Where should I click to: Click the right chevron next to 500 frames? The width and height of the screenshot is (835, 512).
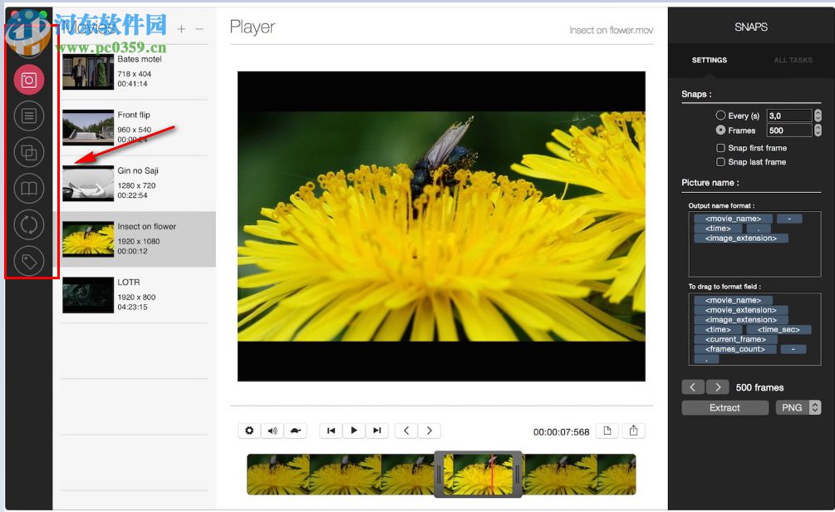(x=718, y=386)
